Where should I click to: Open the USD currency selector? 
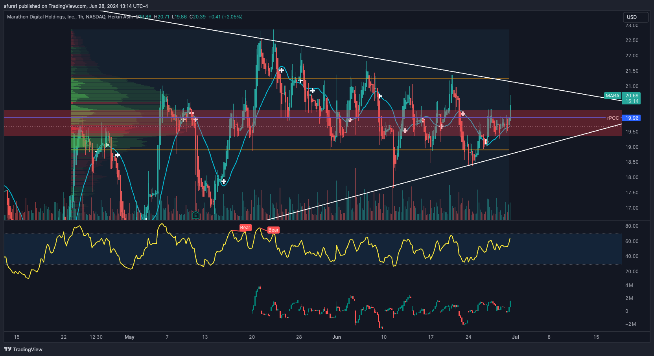click(636, 17)
